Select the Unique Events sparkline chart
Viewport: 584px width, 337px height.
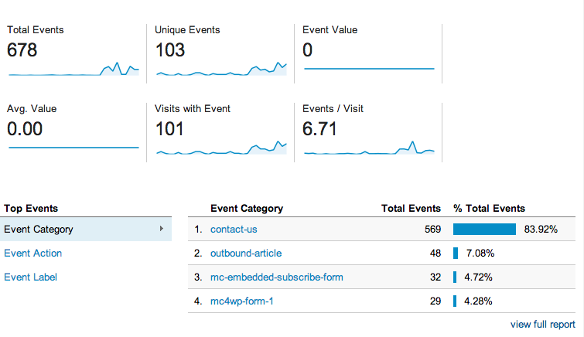click(x=221, y=69)
